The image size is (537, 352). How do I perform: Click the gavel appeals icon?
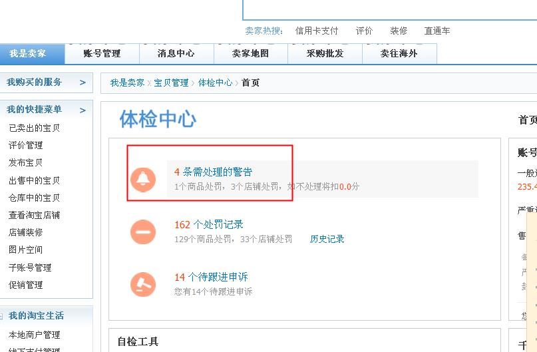click(x=143, y=284)
